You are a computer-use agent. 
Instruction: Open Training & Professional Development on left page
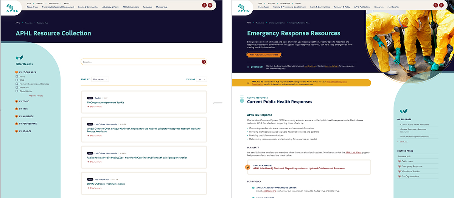tap(57, 7)
